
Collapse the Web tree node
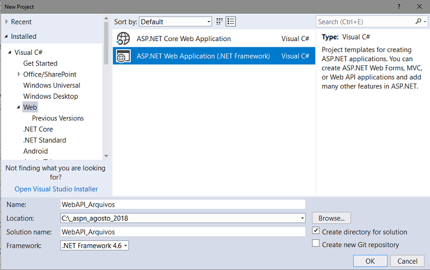point(18,107)
